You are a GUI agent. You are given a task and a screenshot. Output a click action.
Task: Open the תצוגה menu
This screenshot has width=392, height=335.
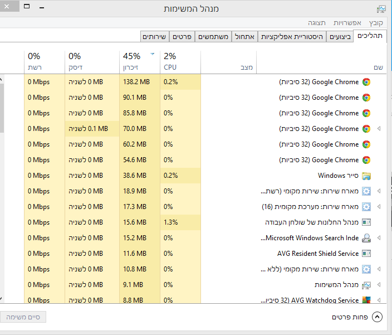click(317, 23)
